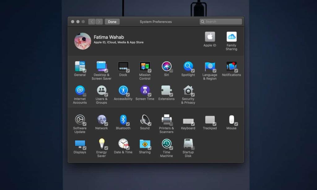Toggle the Dock pane checkbox
Image resolution: width=317 pixels, height=190 pixels.
[x=128, y=70]
